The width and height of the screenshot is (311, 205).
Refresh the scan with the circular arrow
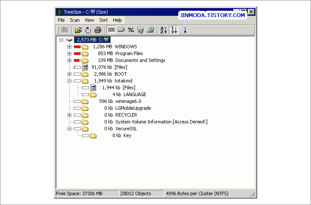point(88,30)
